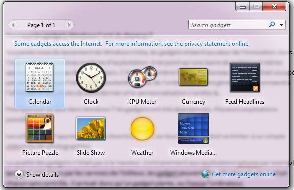Expand Show details chevron

(19, 174)
